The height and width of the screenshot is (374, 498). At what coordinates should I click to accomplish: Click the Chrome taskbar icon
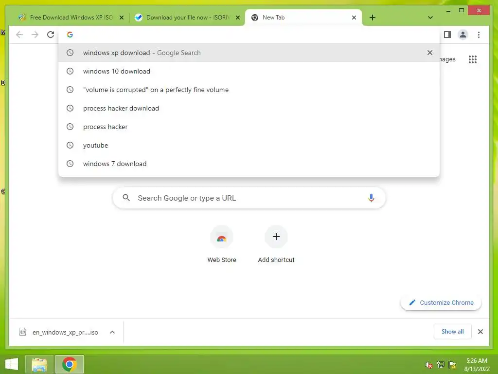click(69, 364)
